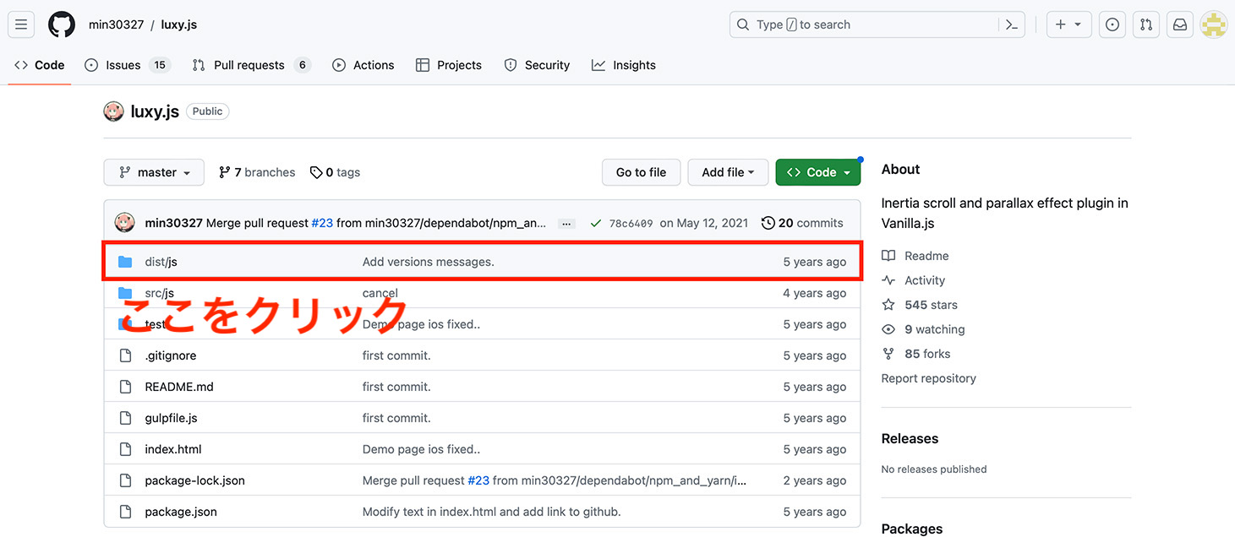The height and width of the screenshot is (537, 1235).
Task: Click commit author avatar in commit bar
Action: click(x=124, y=223)
